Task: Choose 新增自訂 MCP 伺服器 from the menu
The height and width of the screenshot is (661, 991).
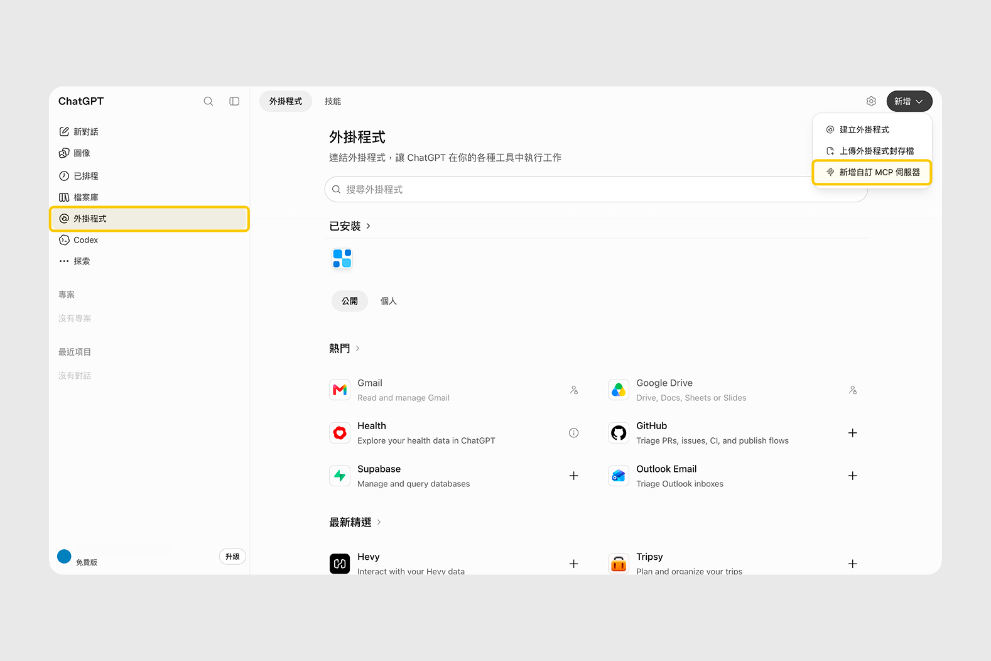Action: (872, 172)
